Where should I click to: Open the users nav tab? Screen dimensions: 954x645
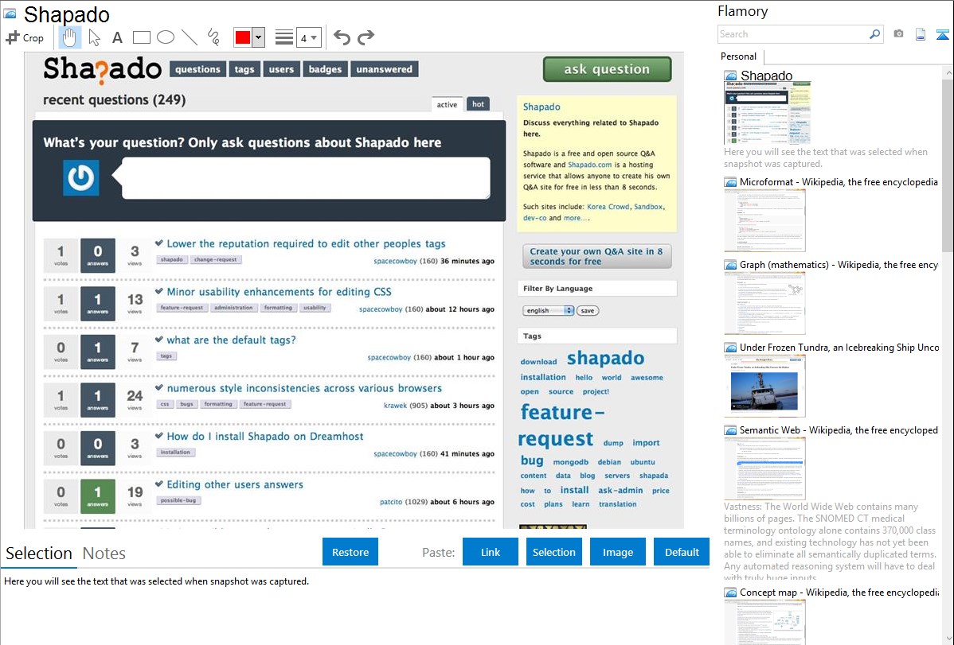pos(281,69)
